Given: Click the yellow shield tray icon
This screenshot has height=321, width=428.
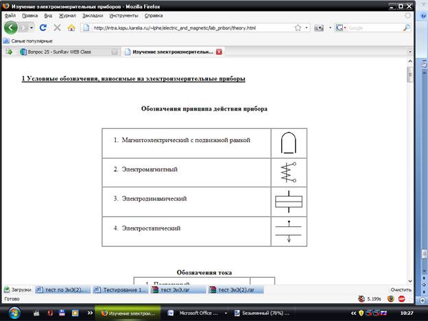Looking at the screenshot, I should coord(361,313).
